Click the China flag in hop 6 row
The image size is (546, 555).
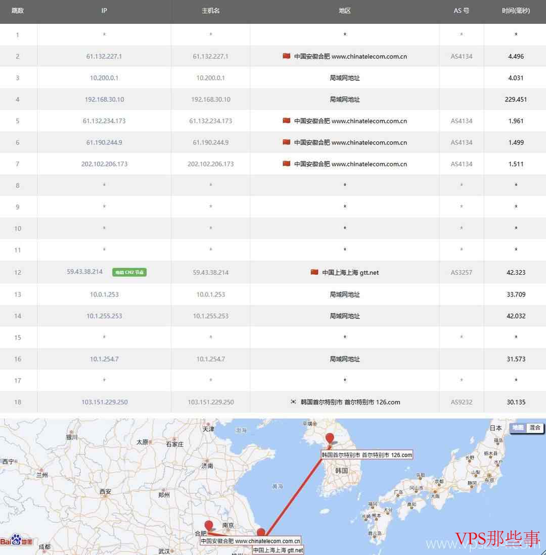[x=286, y=142]
